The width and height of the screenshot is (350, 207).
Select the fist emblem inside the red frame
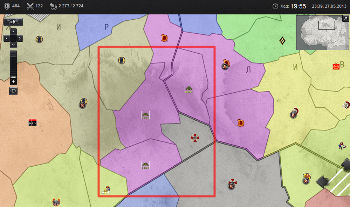click(x=122, y=60)
